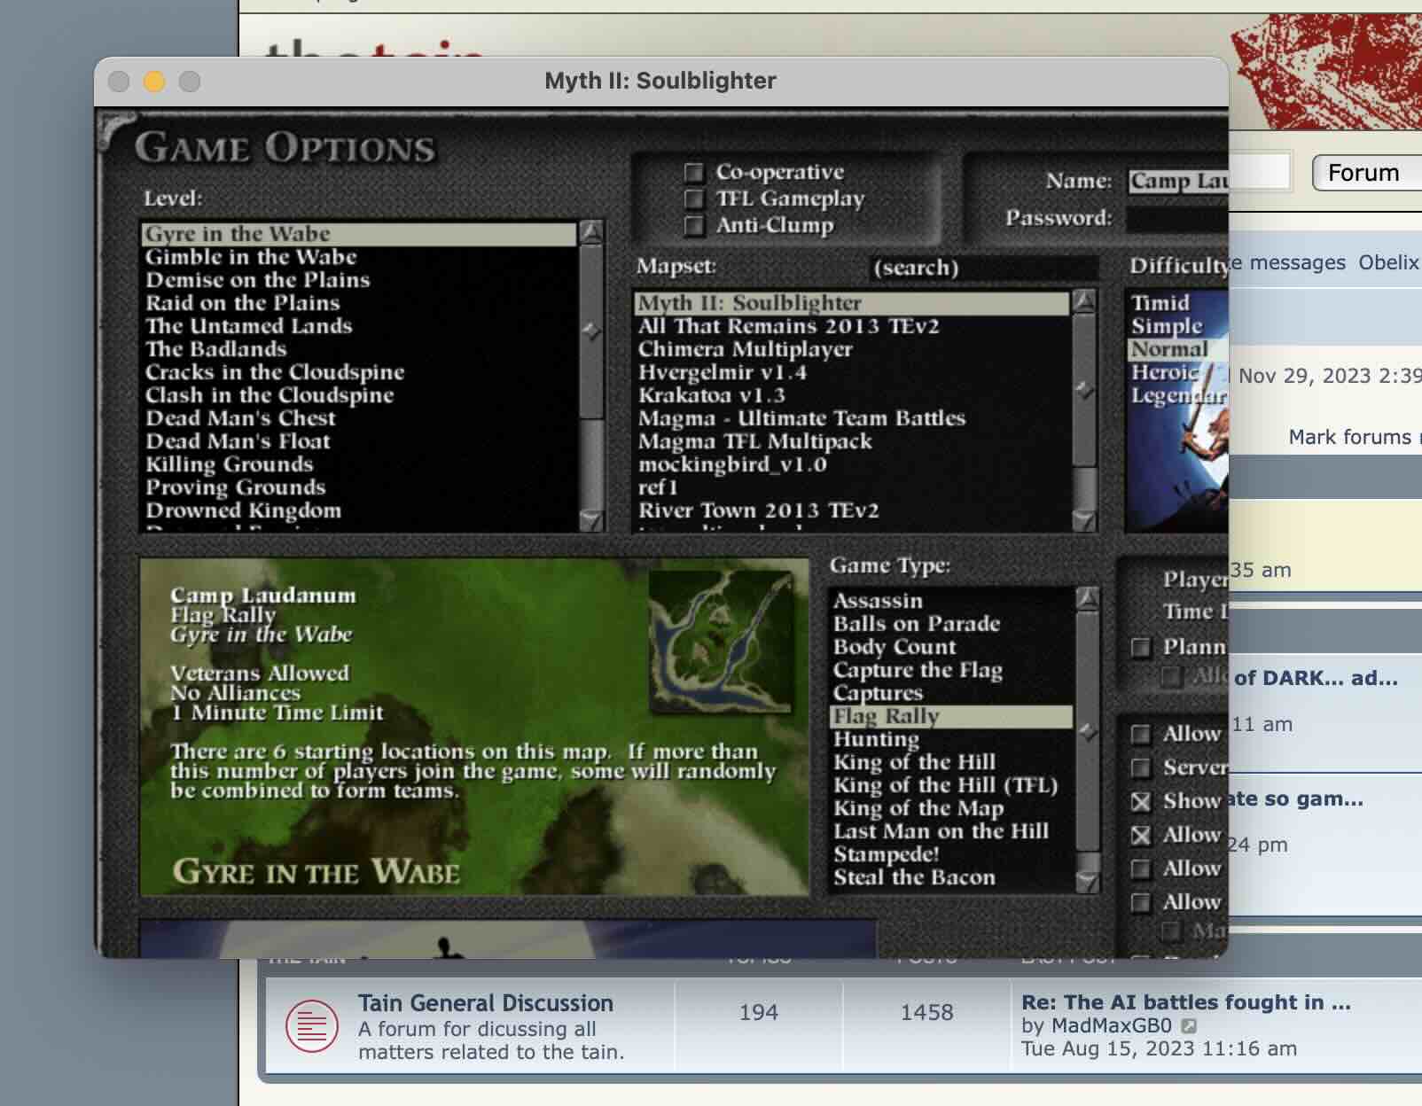This screenshot has height=1106, width=1422.
Task: Click the Mapset search field
Action: tap(982, 268)
